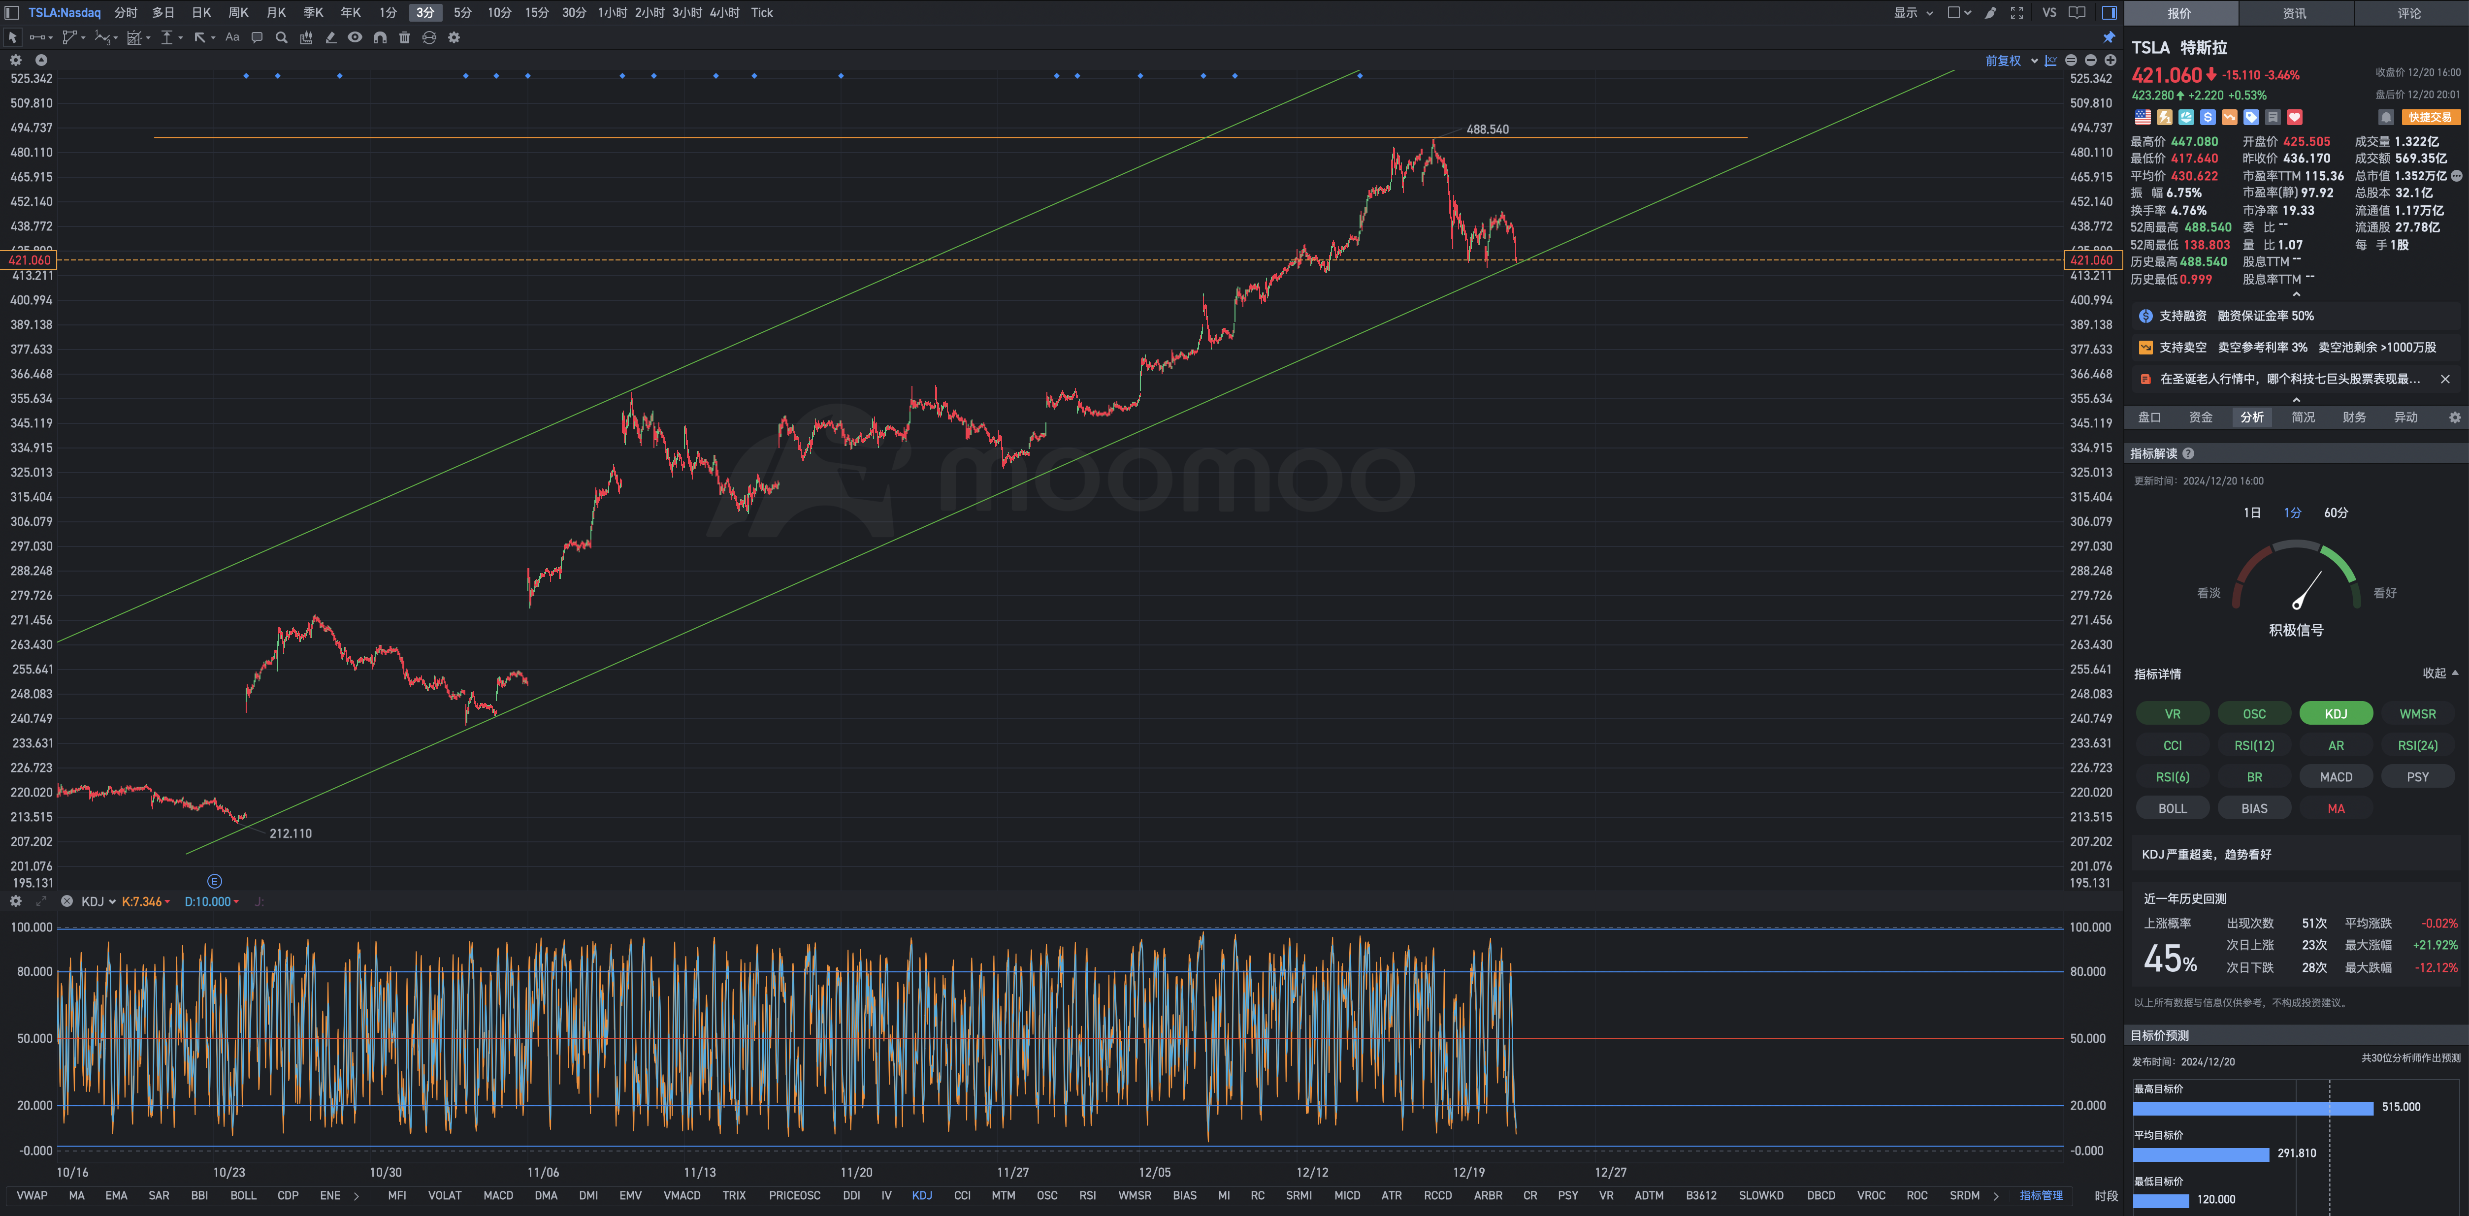Zoom in chart with plus icon
The image size is (2469, 1216).
point(2110,61)
